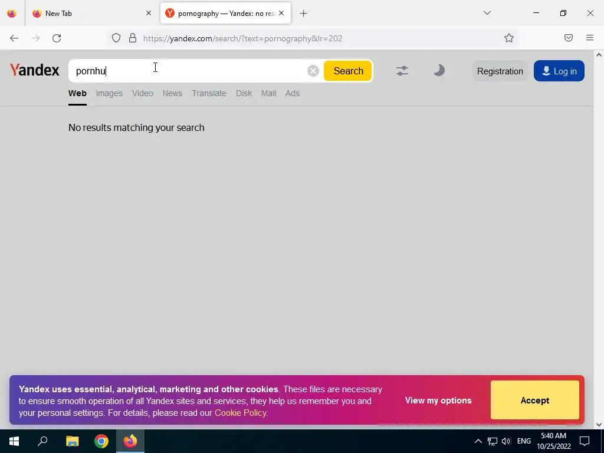Click the yellow Search button
Viewport: 604px width, 453px height.
pos(348,71)
